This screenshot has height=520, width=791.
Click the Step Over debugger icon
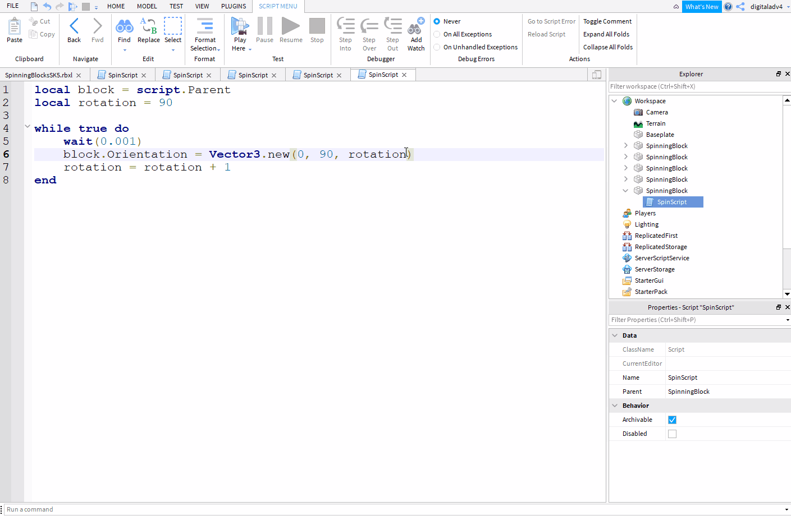(369, 26)
